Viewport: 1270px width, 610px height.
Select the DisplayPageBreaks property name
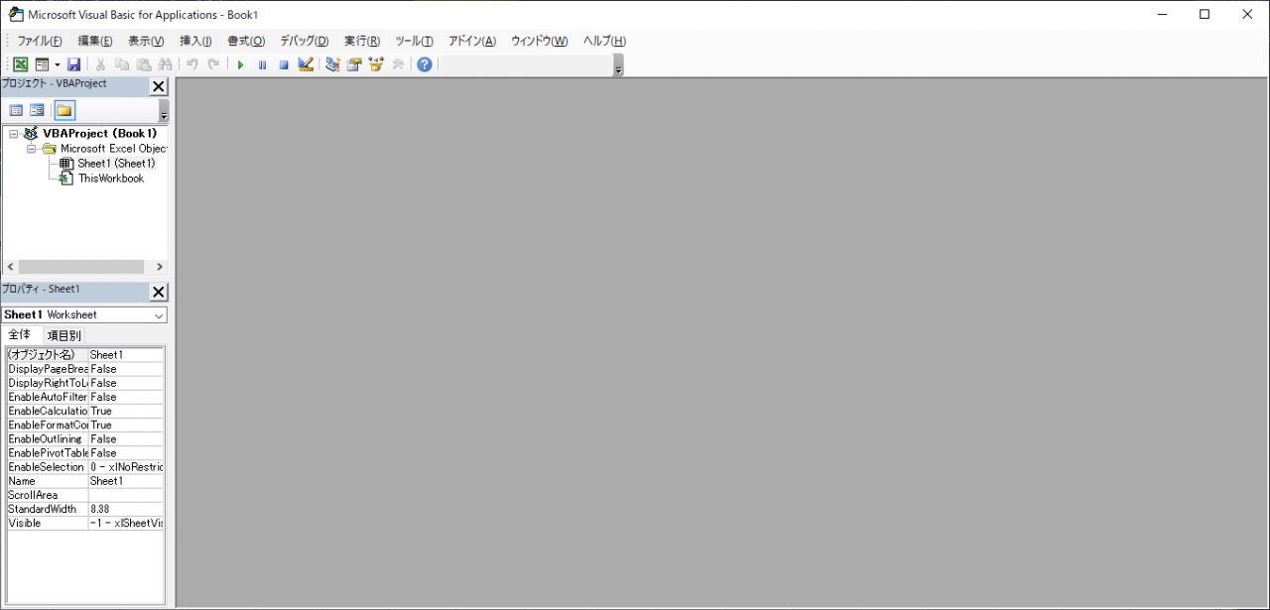click(x=48, y=369)
